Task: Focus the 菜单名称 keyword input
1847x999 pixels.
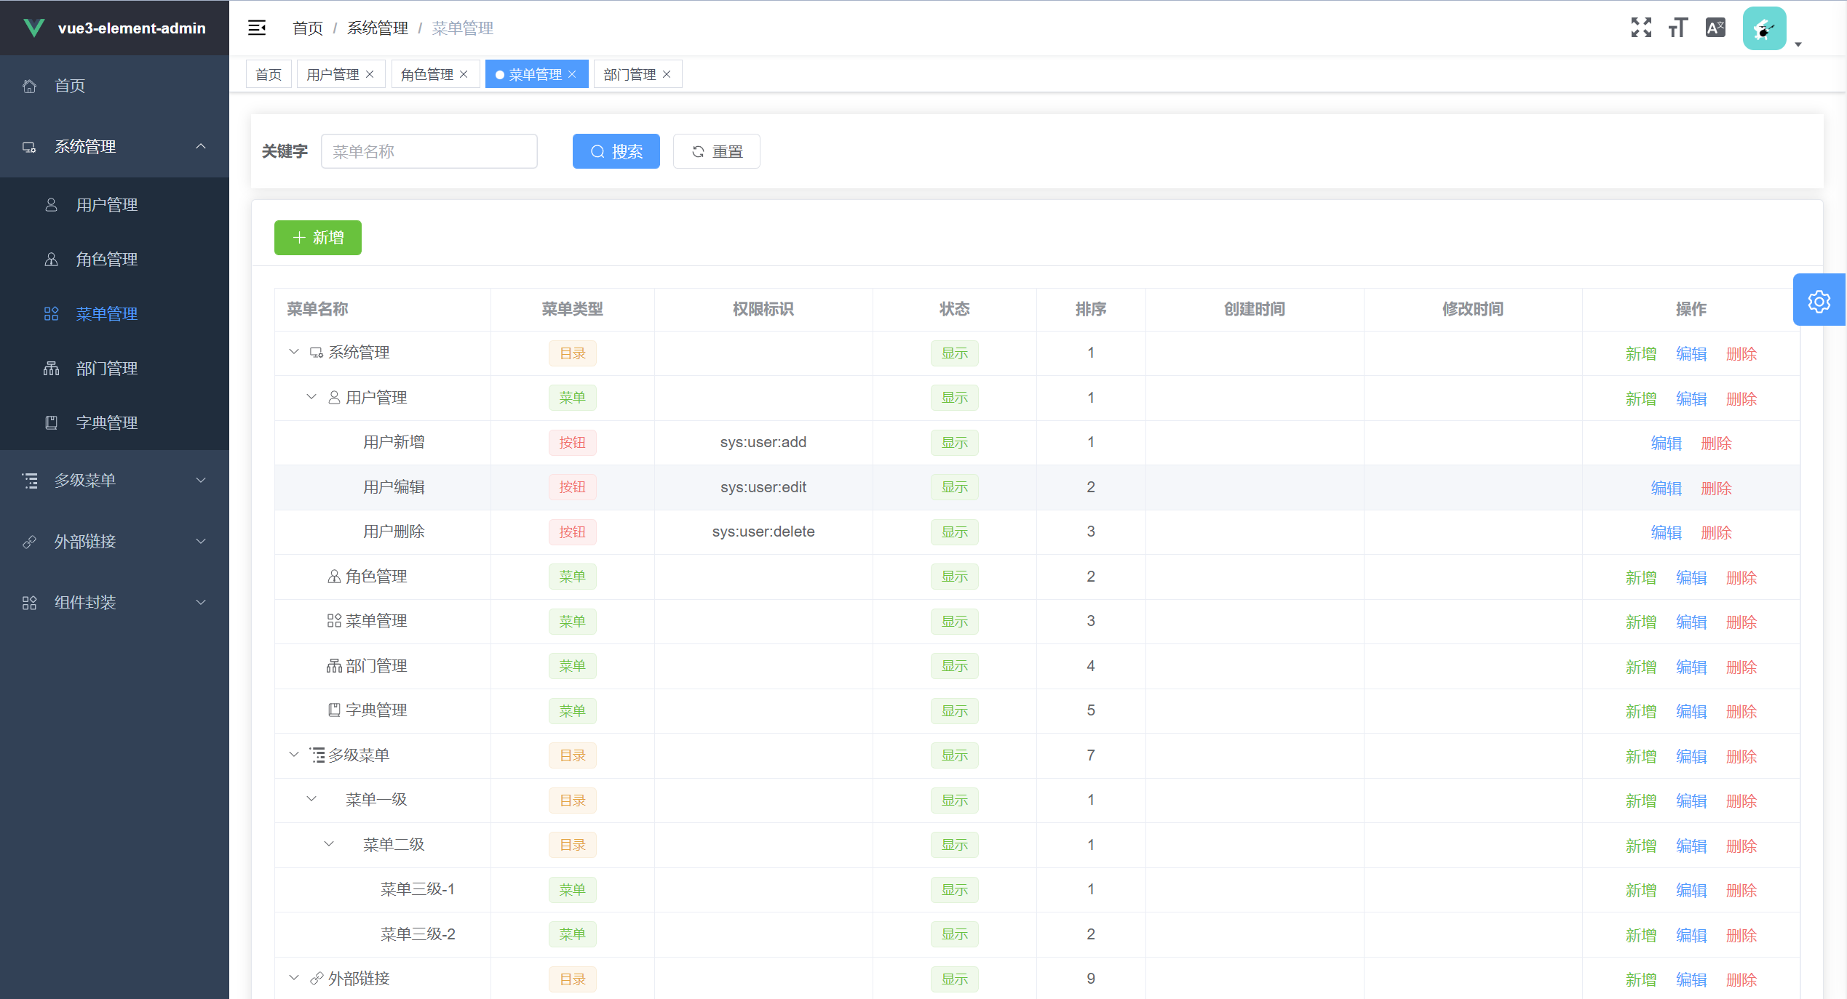Action: 429,151
